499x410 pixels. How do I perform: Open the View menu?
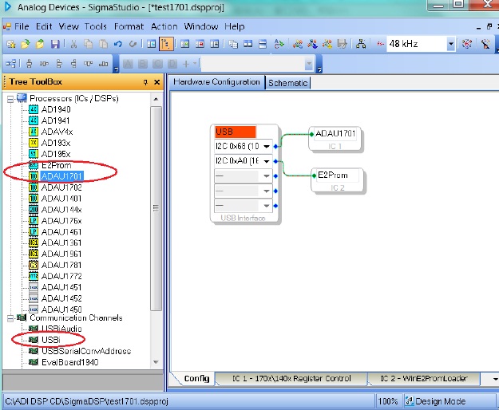coord(69,26)
